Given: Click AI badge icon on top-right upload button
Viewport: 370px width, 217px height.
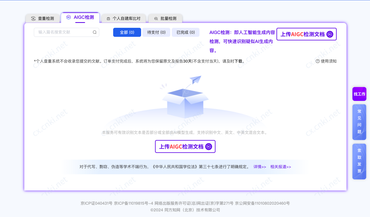Looking at the screenshot, I should (330, 34).
